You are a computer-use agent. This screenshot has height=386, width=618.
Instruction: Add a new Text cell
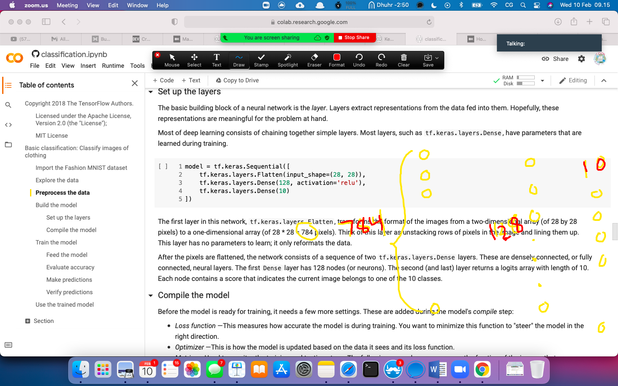click(191, 80)
